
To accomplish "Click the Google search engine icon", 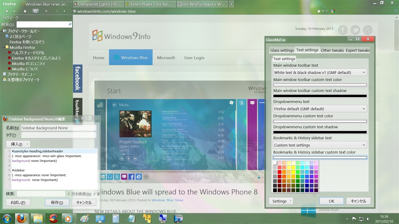I will pyautogui.click(x=333, y=11).
